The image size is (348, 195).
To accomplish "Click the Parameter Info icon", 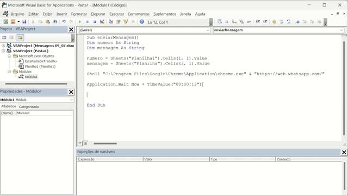I will (x=241, y=22).
